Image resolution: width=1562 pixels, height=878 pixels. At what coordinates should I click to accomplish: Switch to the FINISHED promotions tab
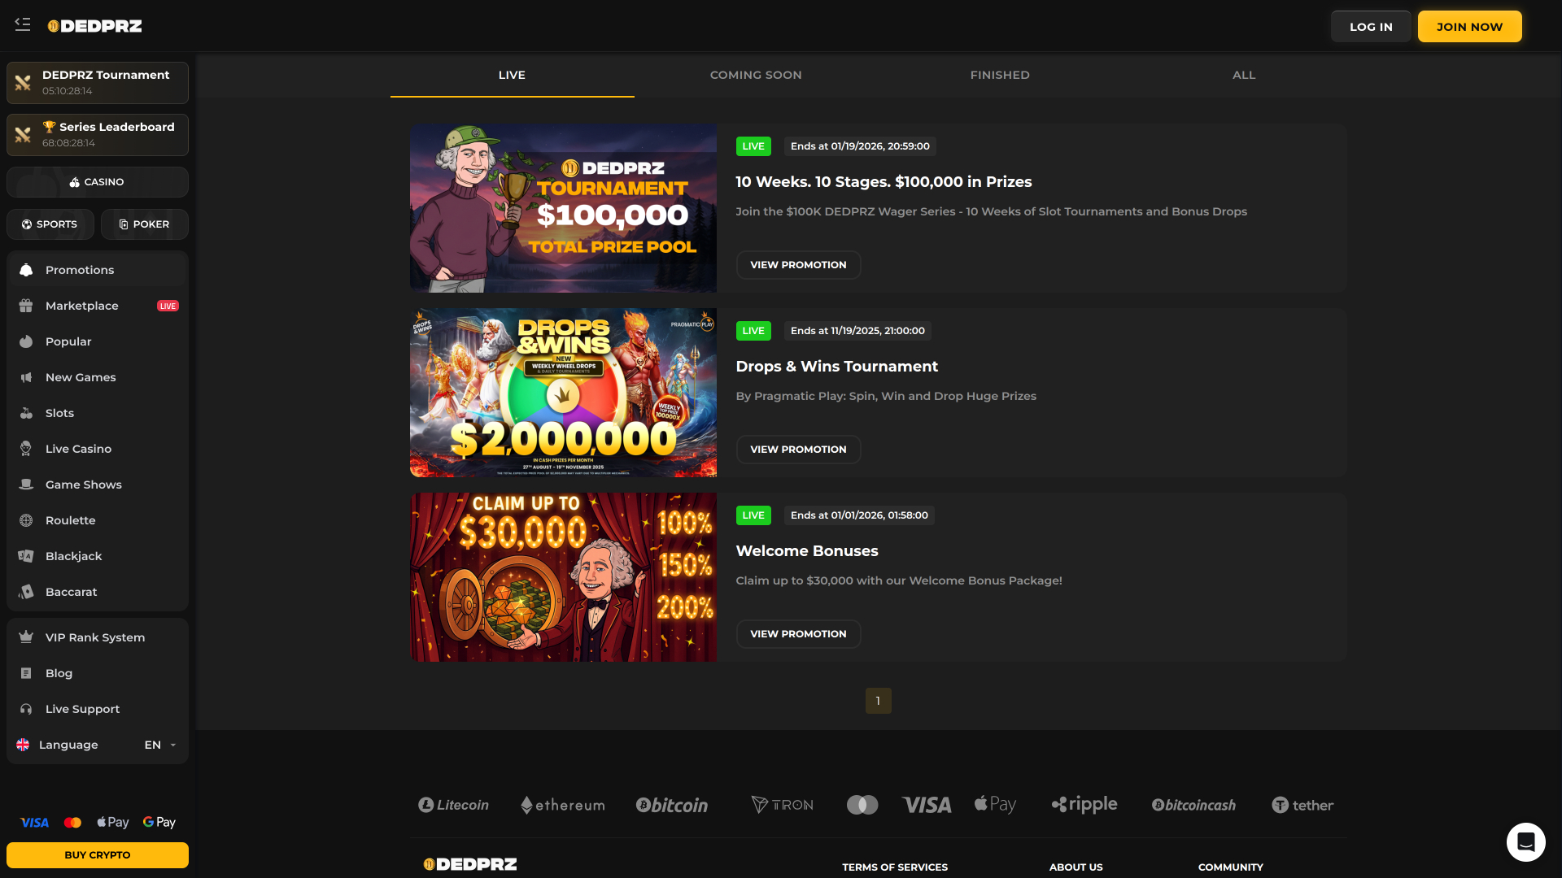tap(1000, 75)
